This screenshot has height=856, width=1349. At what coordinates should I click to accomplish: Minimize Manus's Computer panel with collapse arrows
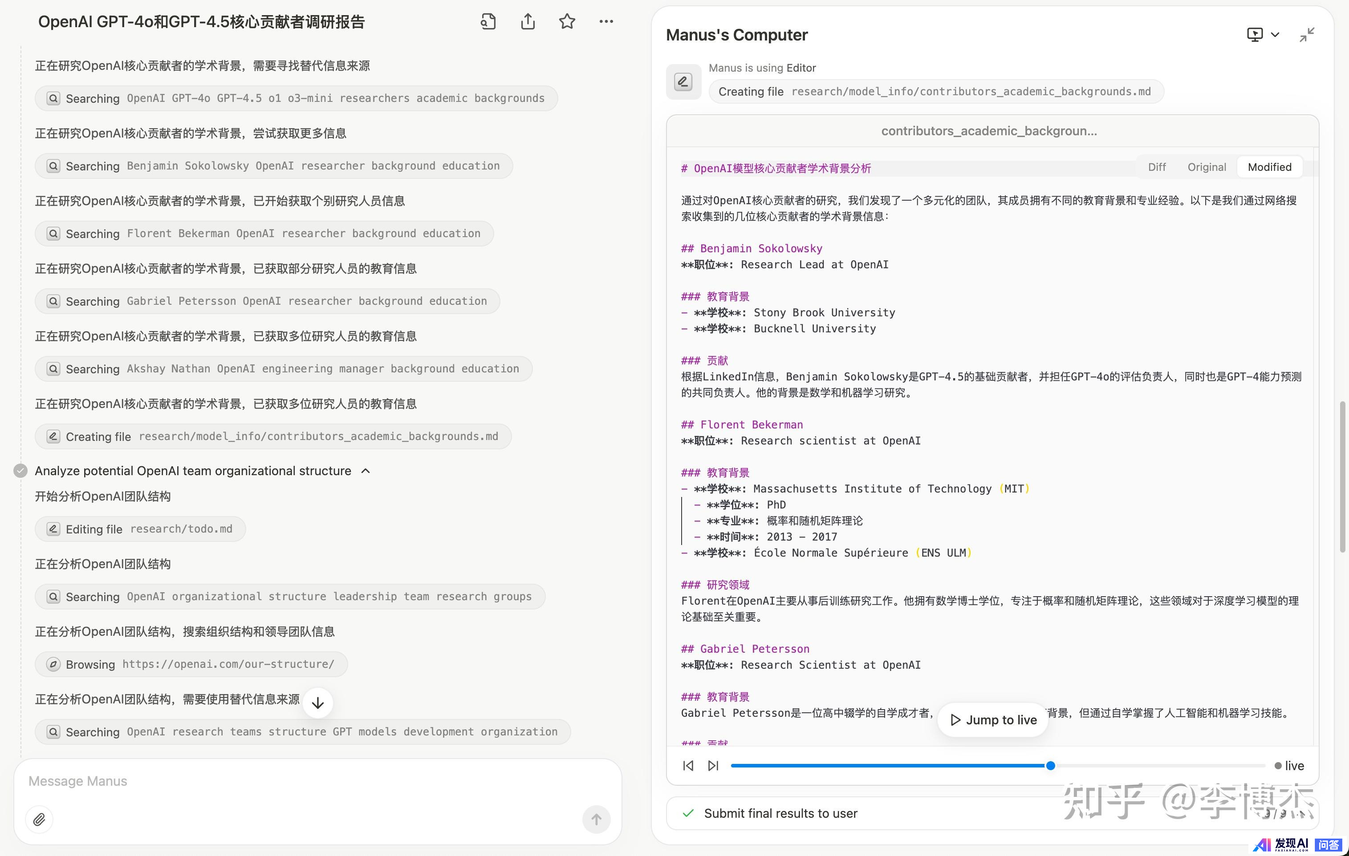(x=1306, y=35)
